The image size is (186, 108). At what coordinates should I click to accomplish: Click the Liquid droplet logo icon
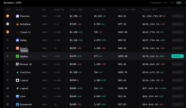tap(18, 80)
